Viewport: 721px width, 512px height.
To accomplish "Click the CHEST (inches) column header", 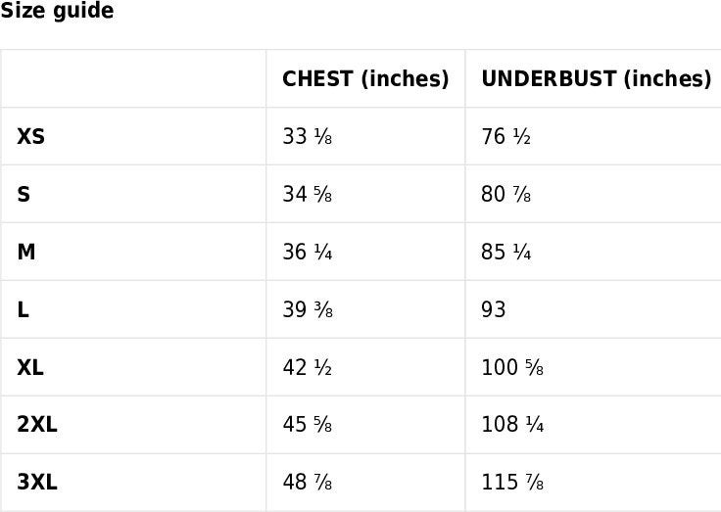I will (x=365, y=78).
